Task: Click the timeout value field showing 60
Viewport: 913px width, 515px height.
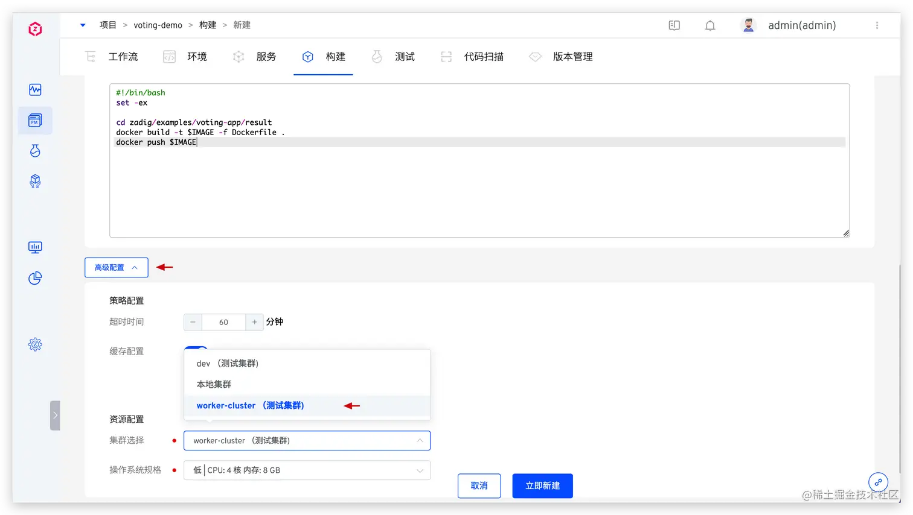Action: click(x=223, y=322)
